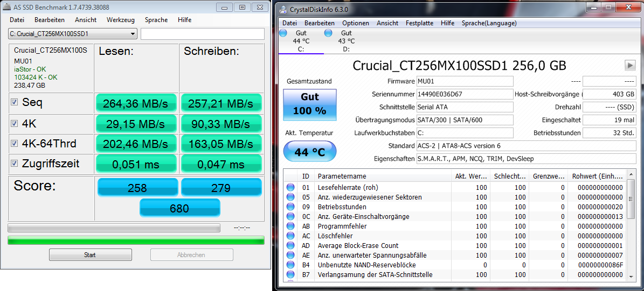Click the Seq read result 264,36 MB/s
644x291 pixels.
137,103
